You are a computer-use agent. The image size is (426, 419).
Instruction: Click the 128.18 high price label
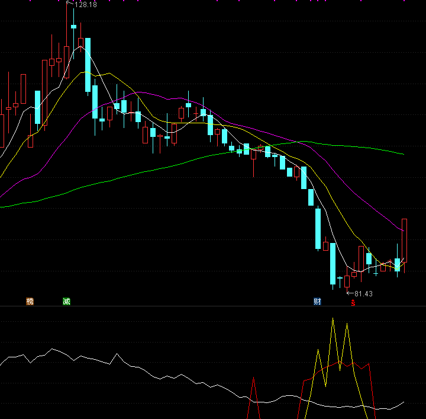[x=86, y=5]
